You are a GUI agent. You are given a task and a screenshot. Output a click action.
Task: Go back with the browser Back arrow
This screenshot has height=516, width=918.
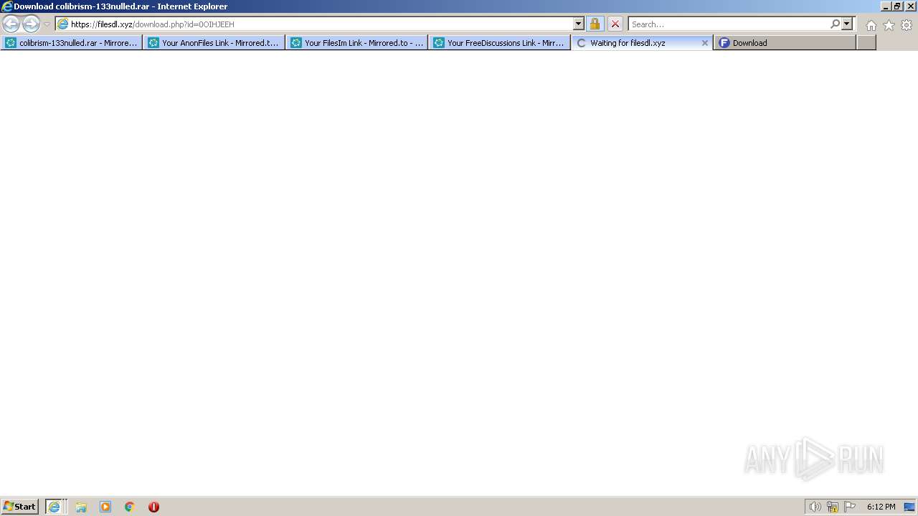[x=11, y=24]
